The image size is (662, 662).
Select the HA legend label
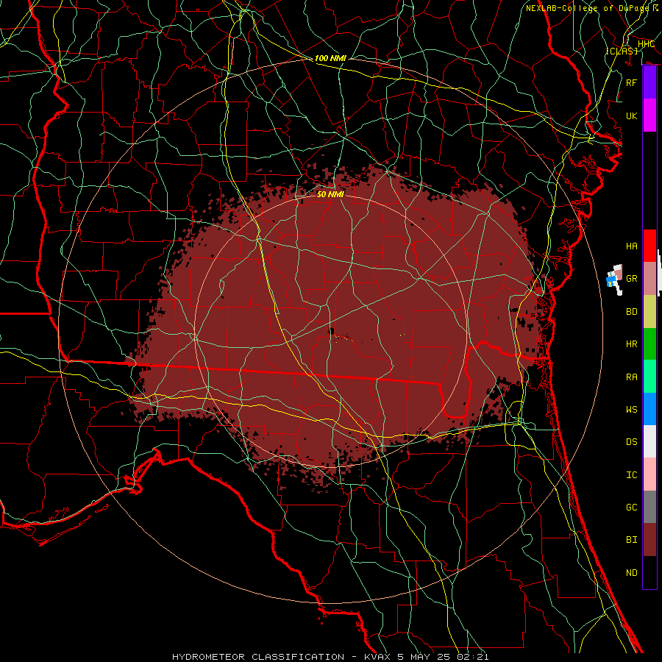coord(632,246)
